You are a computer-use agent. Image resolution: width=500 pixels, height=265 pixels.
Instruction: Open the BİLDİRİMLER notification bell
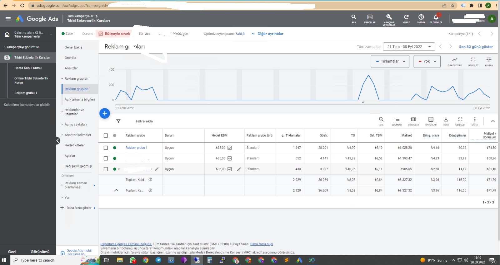(436, 18)
